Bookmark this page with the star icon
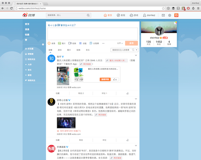This screenshot has width=201, height=160. click(163, 8)
